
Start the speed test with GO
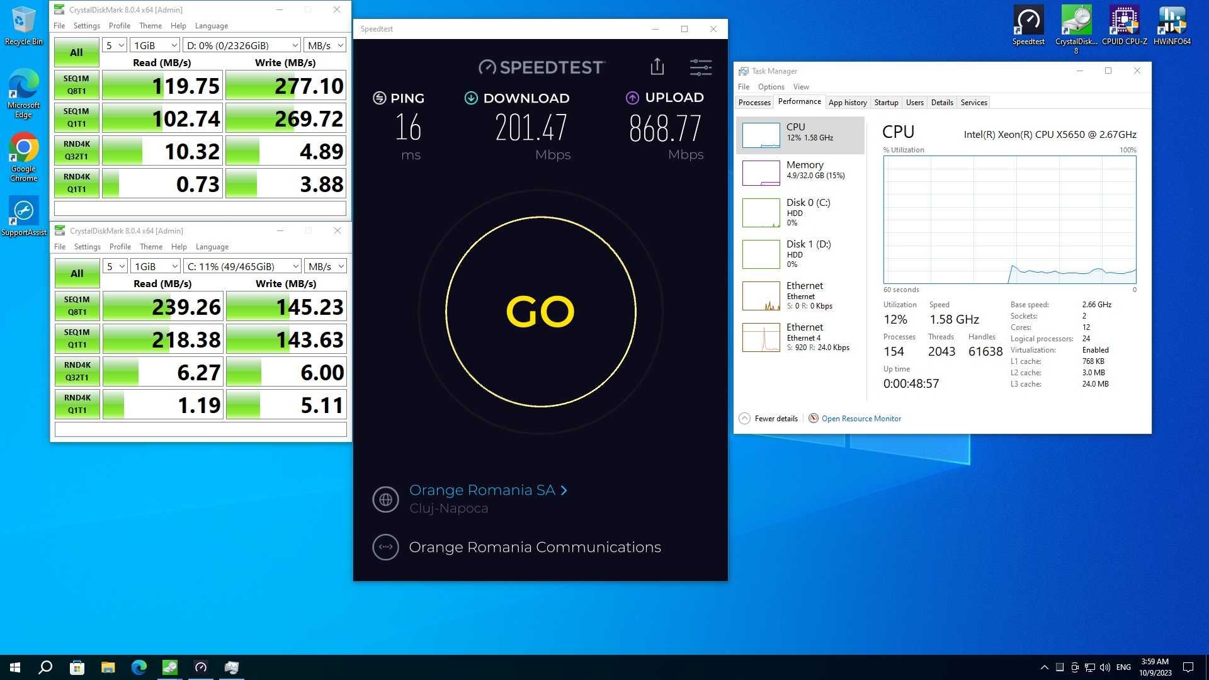pyautogui.click(x=540, y=312)
